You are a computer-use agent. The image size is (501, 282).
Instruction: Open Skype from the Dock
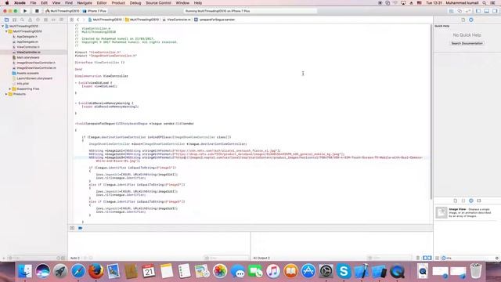point(344,272)
